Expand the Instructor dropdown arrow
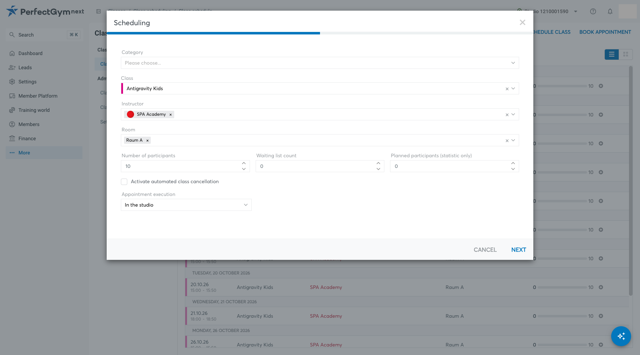 pos(513,114)
